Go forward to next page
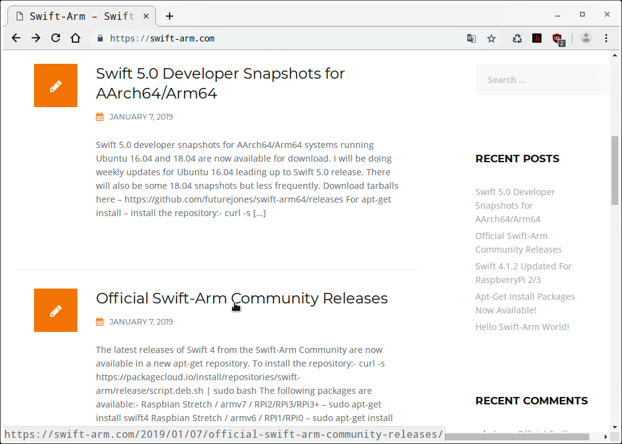The width and height of the screenshot is (622, 444). pos(36,38)
